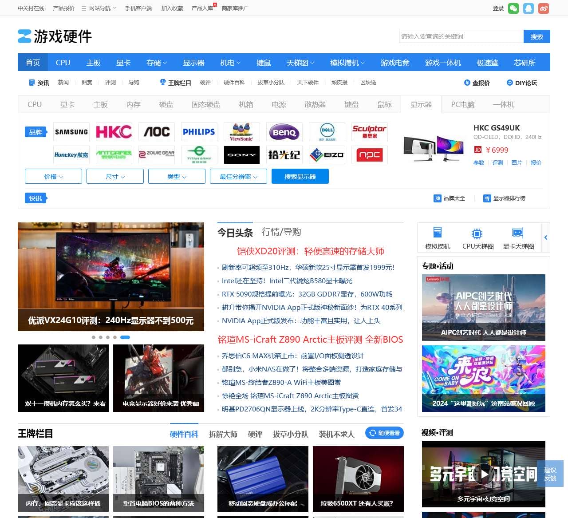Viewport: 568px width, 518px height.
Task: Click the 搜索显示器 button
Action: 300,176
